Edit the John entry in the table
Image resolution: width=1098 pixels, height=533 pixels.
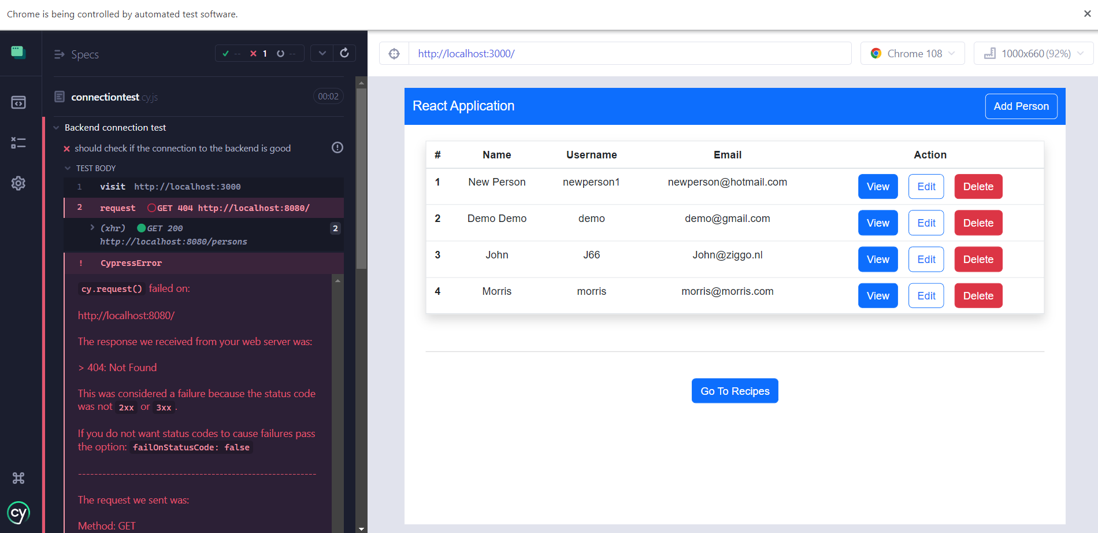coord(926,259)
